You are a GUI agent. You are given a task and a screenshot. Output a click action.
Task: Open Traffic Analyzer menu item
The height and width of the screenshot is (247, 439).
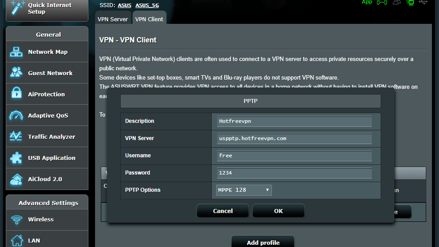coord(47,137)
